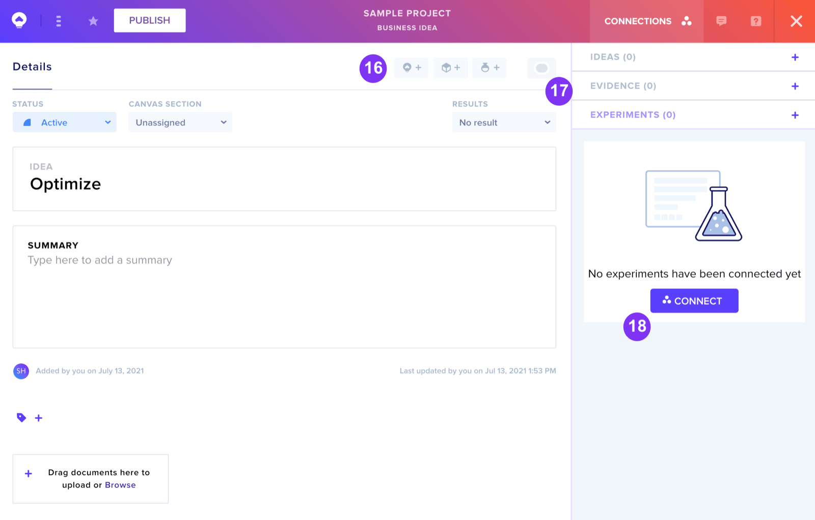Expand the IDEAS (0) section

(x=613, y=57)
